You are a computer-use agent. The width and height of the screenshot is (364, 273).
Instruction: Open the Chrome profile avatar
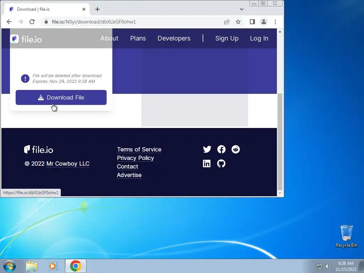click(264, 22)
